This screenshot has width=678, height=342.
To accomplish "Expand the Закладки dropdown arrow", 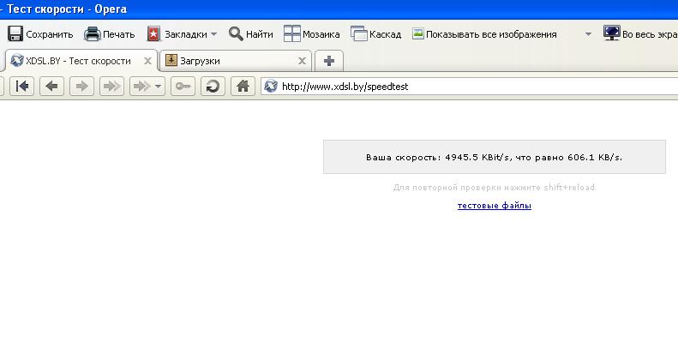I will pos(213,34).
